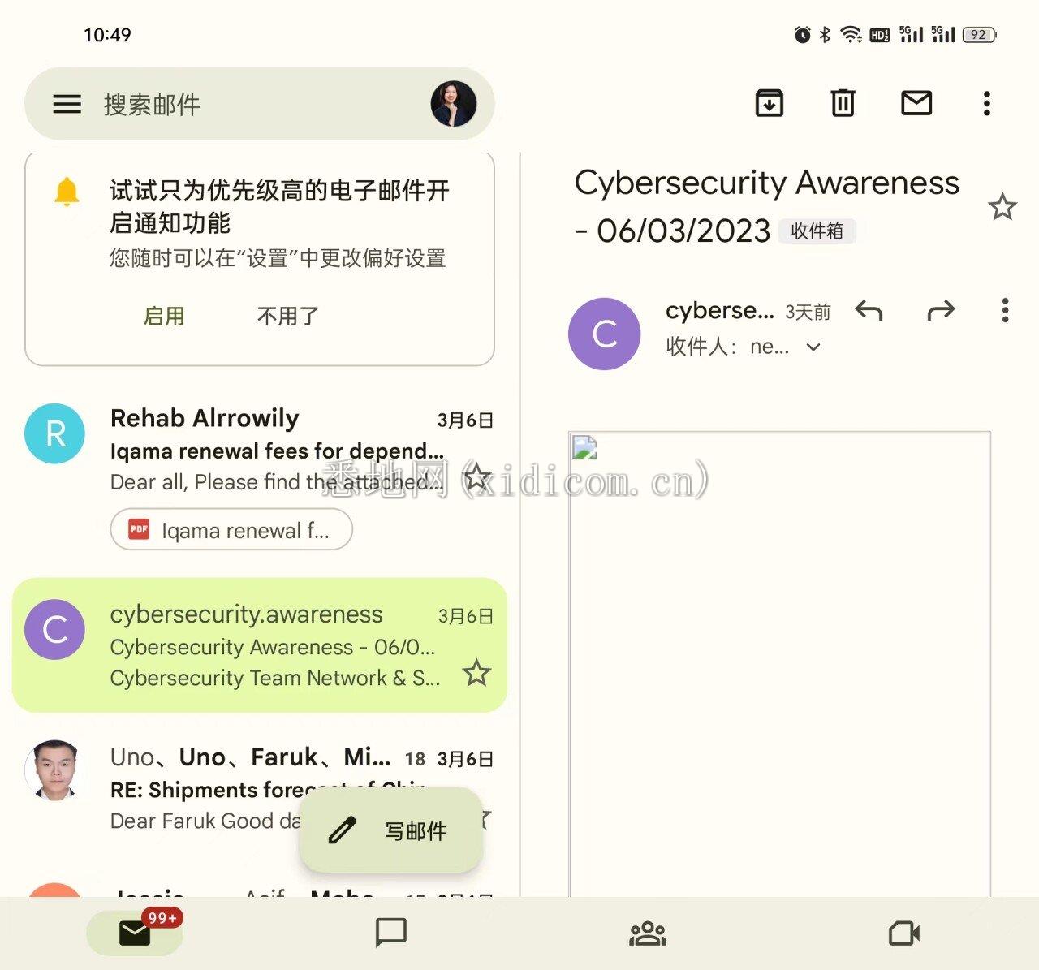Screen dimensions: 1039x970
Task: Switch to the Meet video tab
Action: pyautogui.click(x=904, y=933)
